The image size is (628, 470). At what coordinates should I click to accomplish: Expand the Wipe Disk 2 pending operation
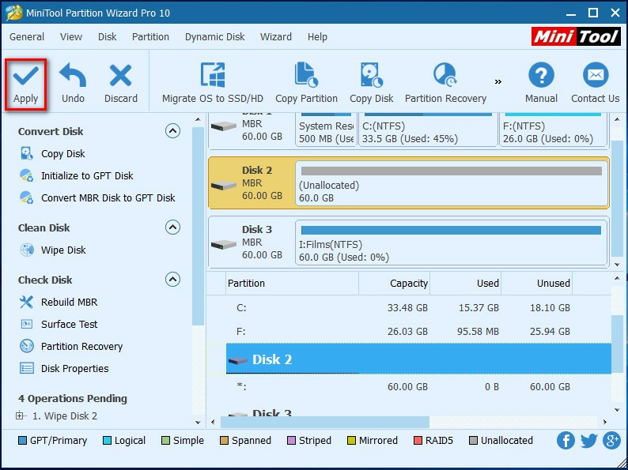(19, 416)
